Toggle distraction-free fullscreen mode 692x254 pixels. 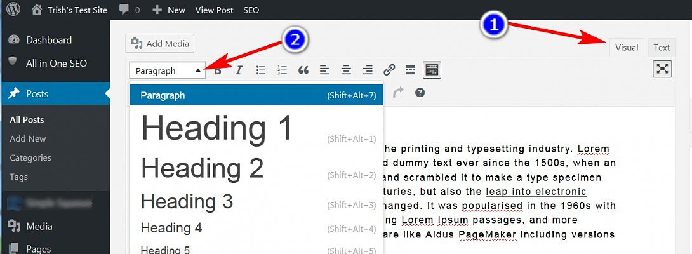[x=662, y=69]
